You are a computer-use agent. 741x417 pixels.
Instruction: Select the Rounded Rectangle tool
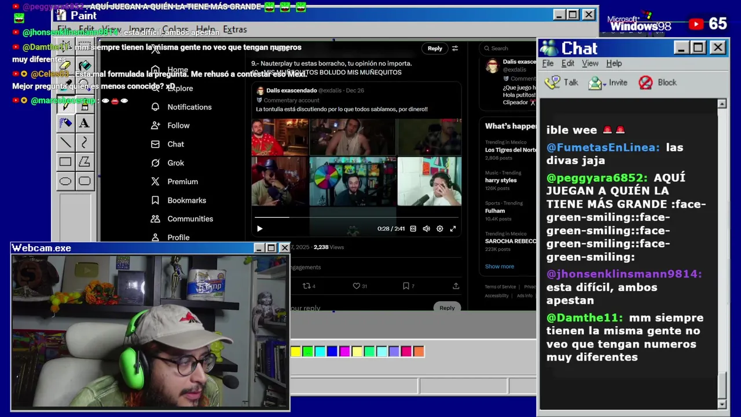[x=85, y=181]
